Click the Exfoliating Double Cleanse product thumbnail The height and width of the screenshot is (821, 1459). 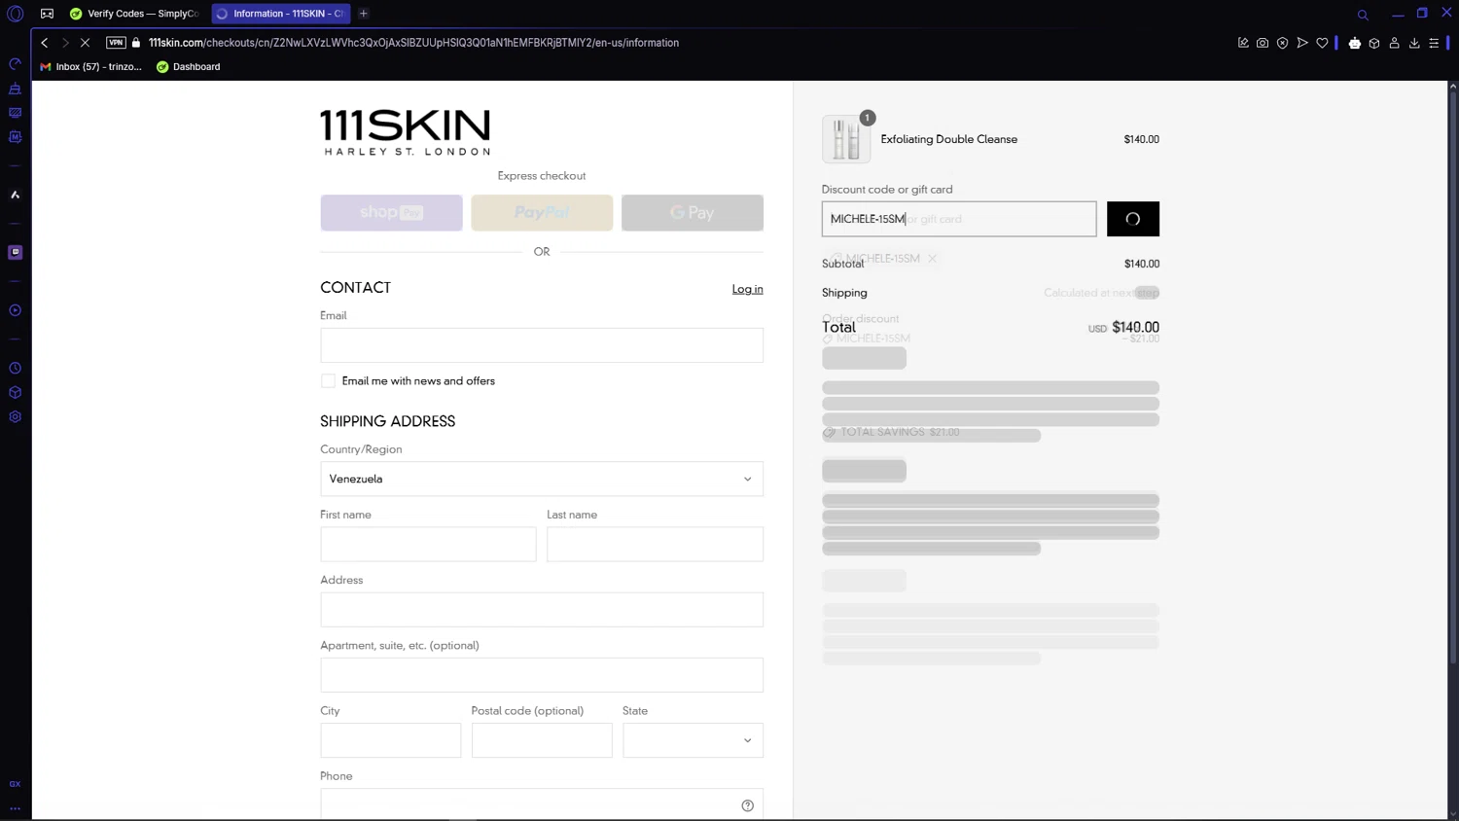pyautogui.click(x=846, y=139)
